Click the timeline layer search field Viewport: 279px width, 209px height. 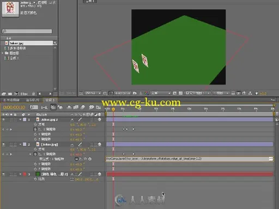(34, 107)
